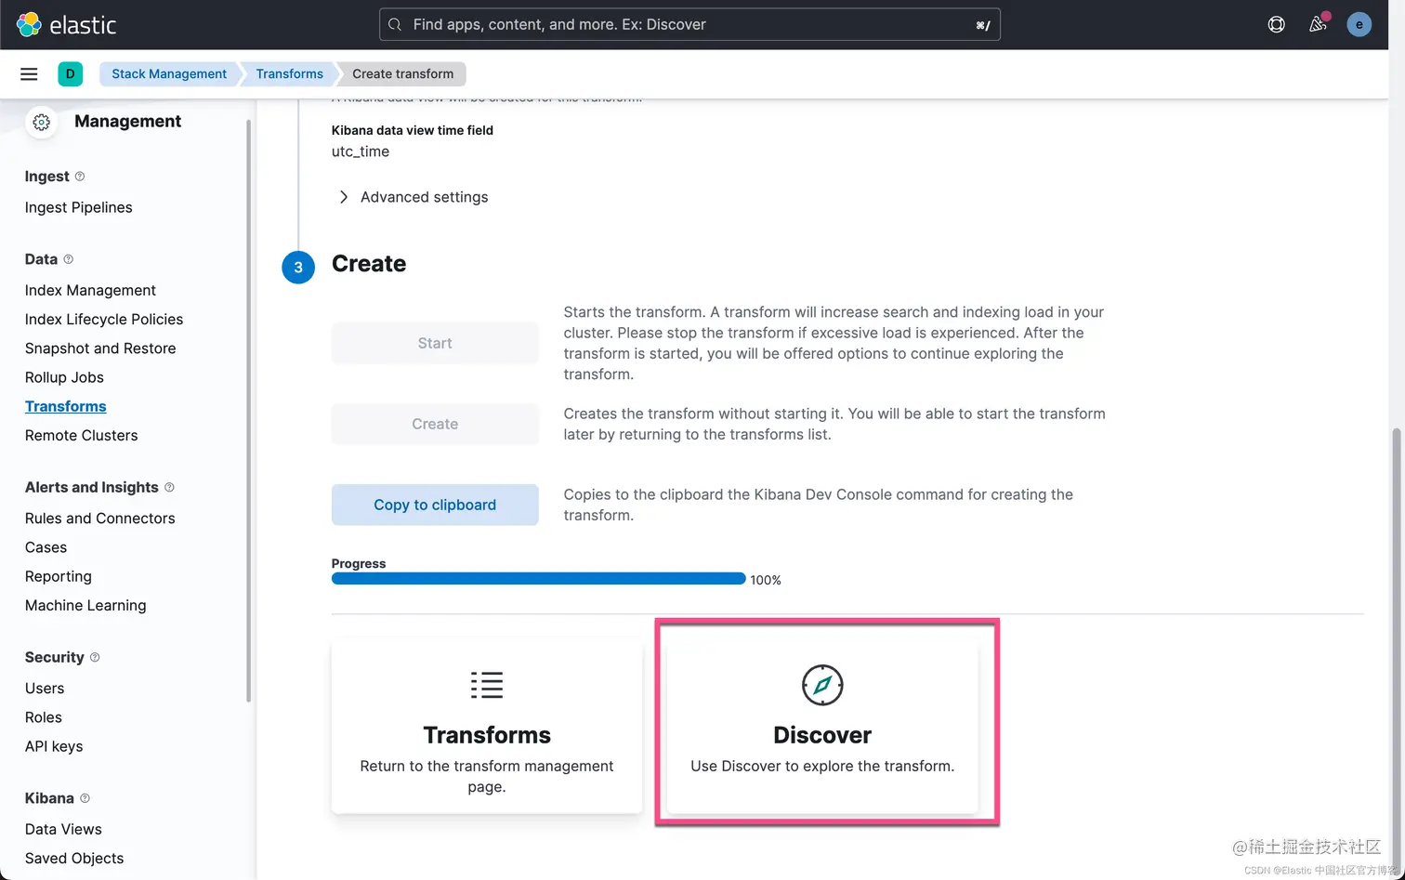Click the Security section help icon
The image size is (1405, 880).
95,657
